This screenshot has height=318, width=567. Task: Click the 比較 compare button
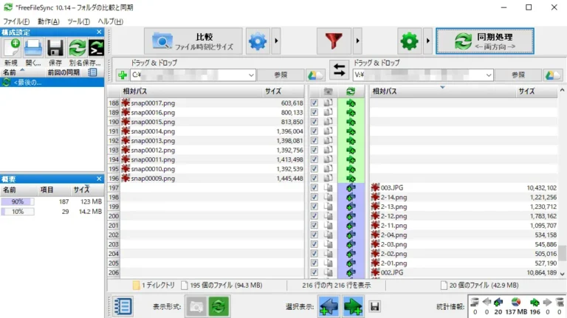click(193, 41)
